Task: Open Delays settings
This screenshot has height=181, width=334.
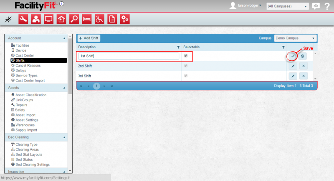Action: tap(18, 70)
